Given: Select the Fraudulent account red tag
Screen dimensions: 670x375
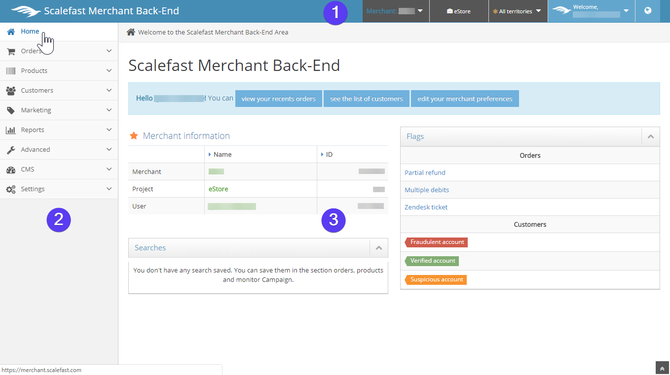Looking at the screenshot, I should (436, 242).
